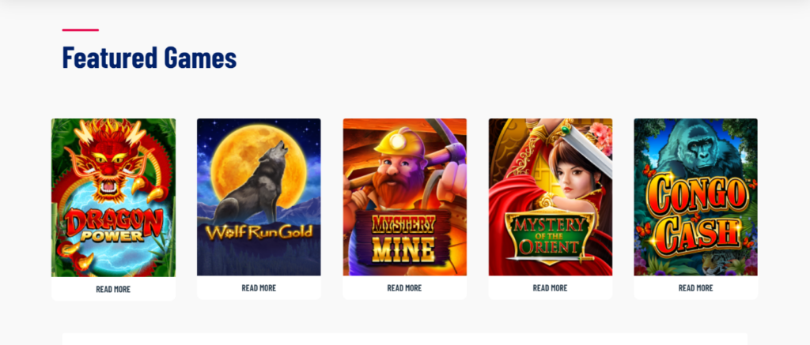Select the Mystery of the Orient thumbnail
This screenshot has width=810, height=345.
[x=551, y=197]
